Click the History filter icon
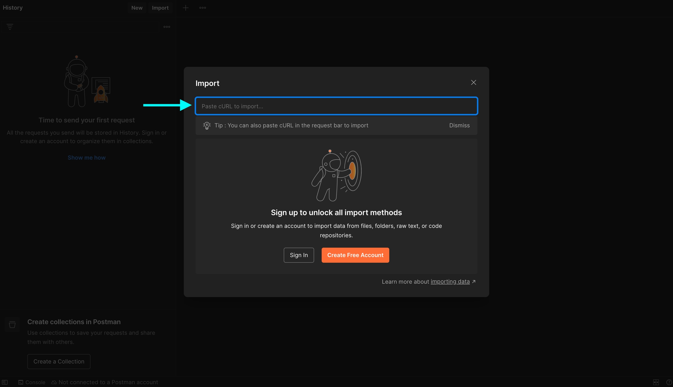 tap(10, 27)
